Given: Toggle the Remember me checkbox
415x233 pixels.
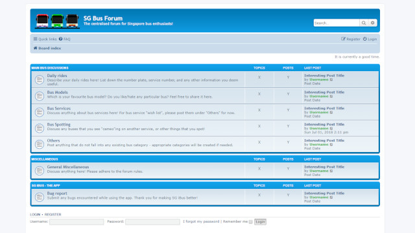Looking at the screenshot, I should (x=251, y=222).
